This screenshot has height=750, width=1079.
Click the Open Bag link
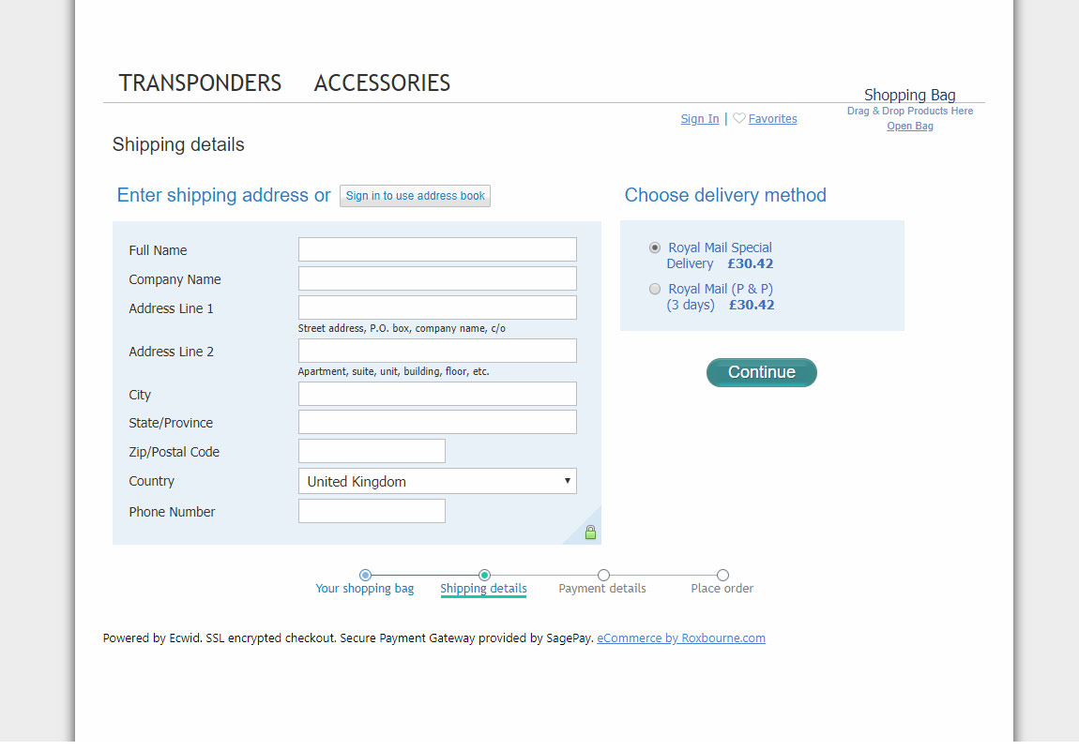click(x=910, y=126)
